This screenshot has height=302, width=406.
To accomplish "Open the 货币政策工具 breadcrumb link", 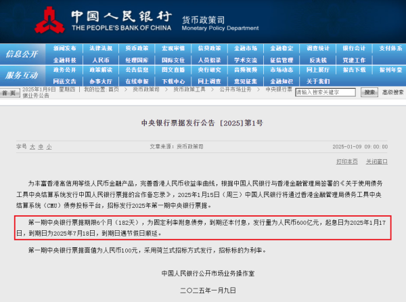I will click(189, 89).
